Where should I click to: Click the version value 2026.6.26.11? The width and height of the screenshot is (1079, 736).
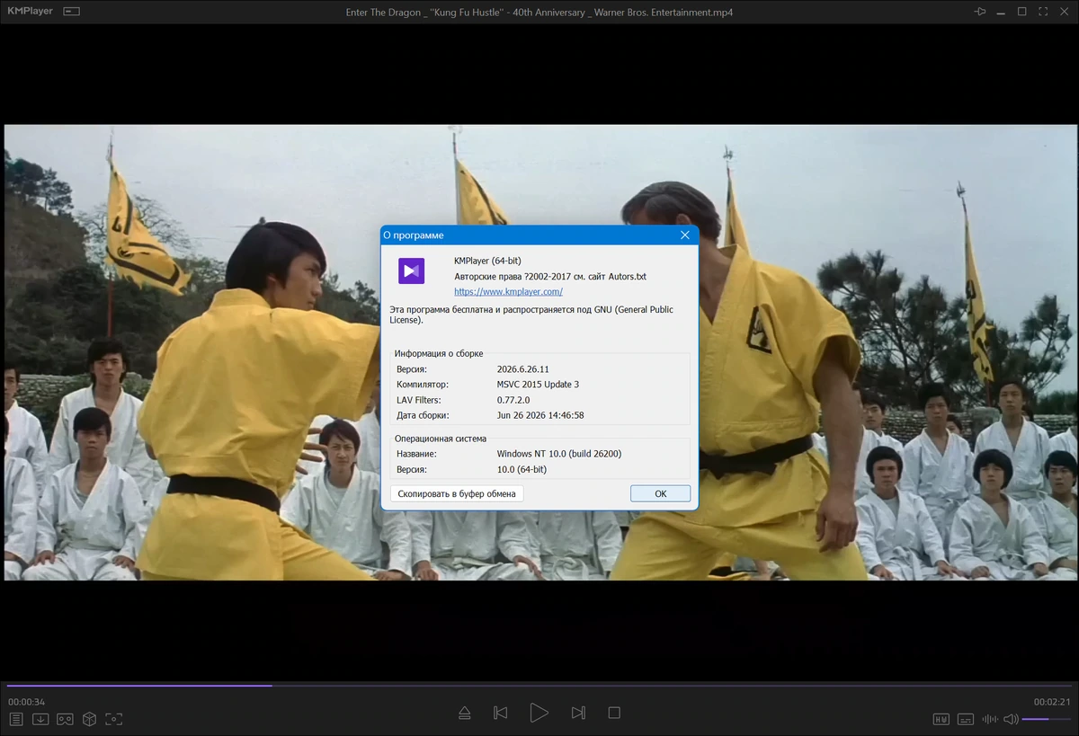522,369
